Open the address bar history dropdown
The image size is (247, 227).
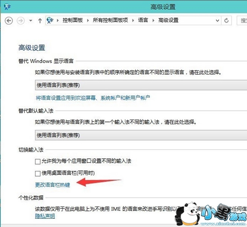[x=218, y=20]
